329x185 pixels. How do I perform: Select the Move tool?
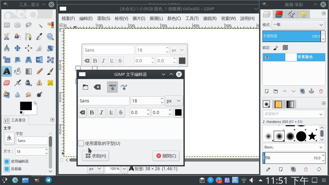17,48
